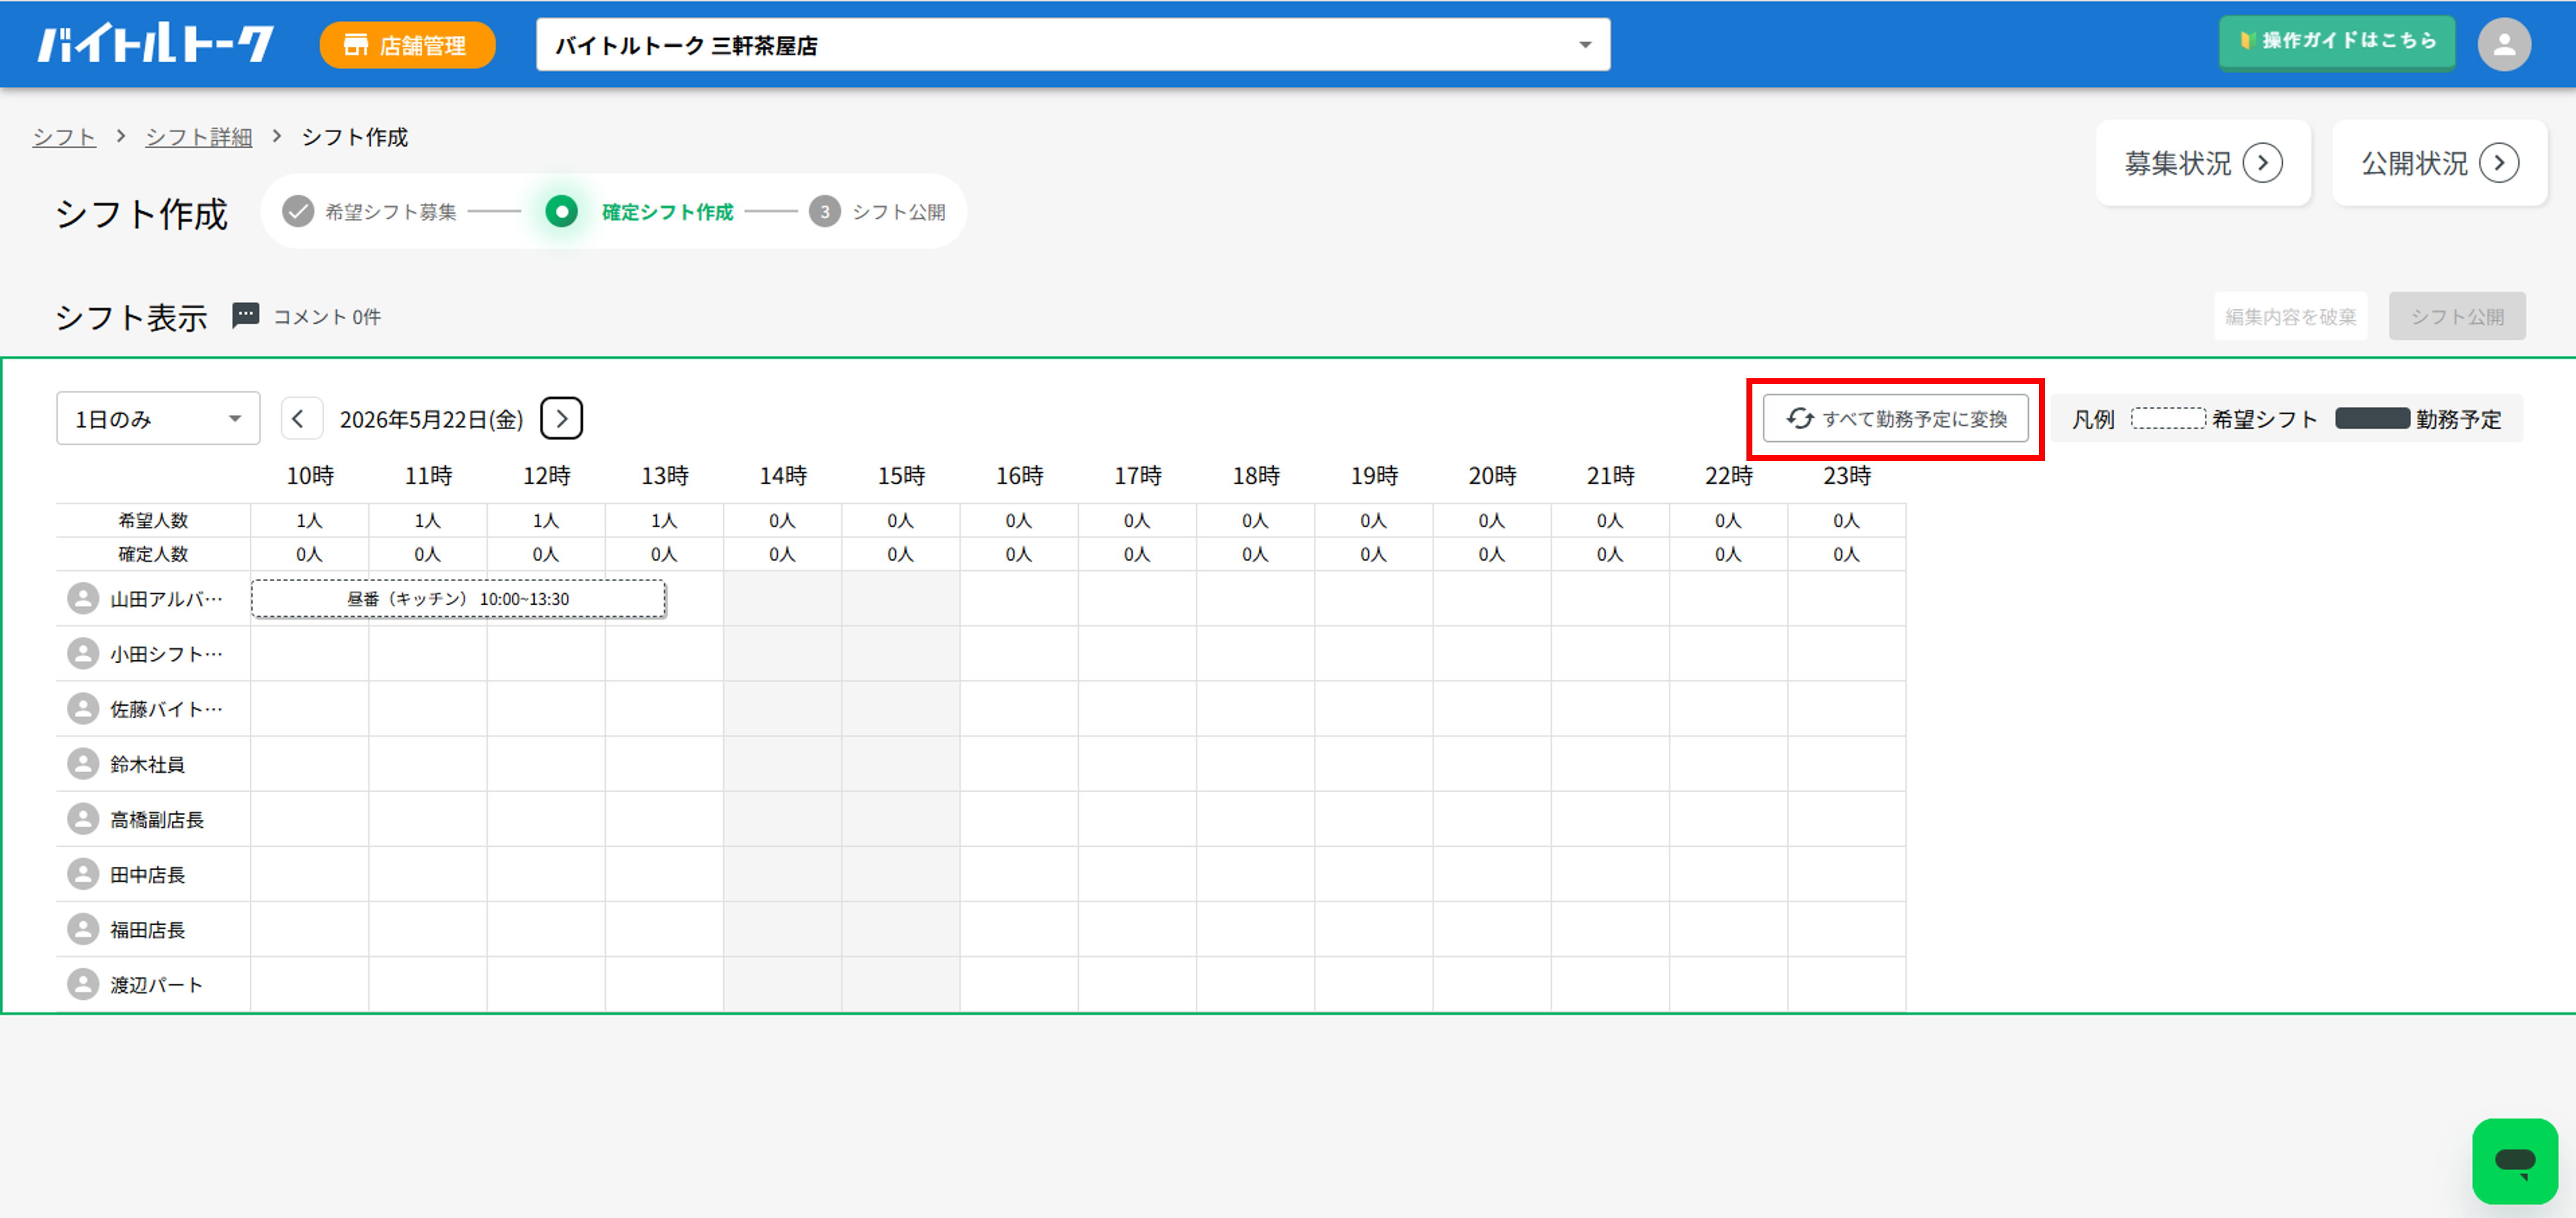Go to シフト詳細 breadcrumb link
The height and width of the screenshot is (1218, 2576).
click(x=198, y=137)
